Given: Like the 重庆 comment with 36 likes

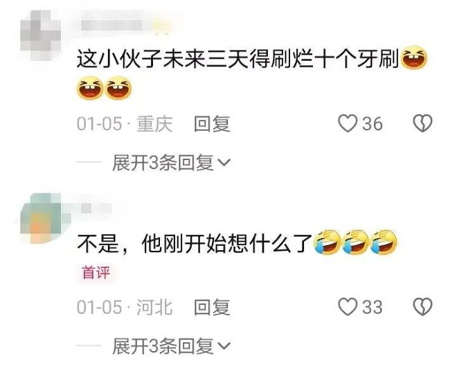Looking at the screenshot, I should pos(348,123).
